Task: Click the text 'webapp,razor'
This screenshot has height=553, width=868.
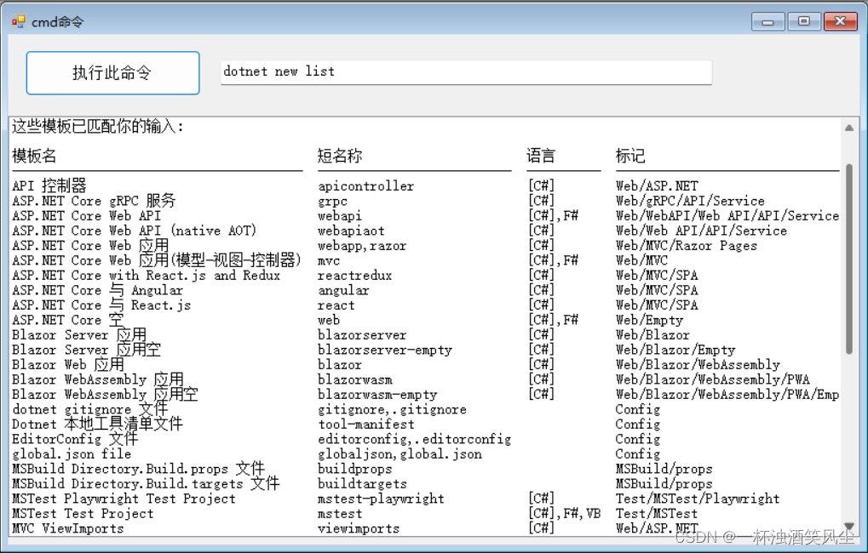Action: [362, 246]
